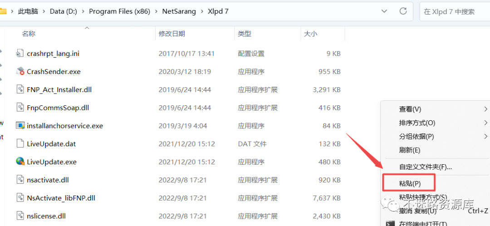This screenshot has width=490, height=226.
Task: Expand the chevron after Program Files (x86)
Action: coord(156,11)
